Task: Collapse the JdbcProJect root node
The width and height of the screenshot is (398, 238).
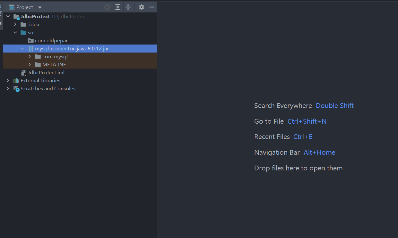Action: (x=8, y=16)
